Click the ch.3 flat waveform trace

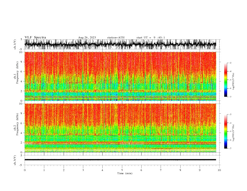click(x=120, y=160)
